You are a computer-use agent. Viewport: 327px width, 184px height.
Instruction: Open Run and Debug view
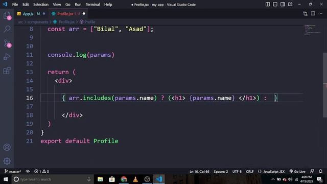click(7, 57)
